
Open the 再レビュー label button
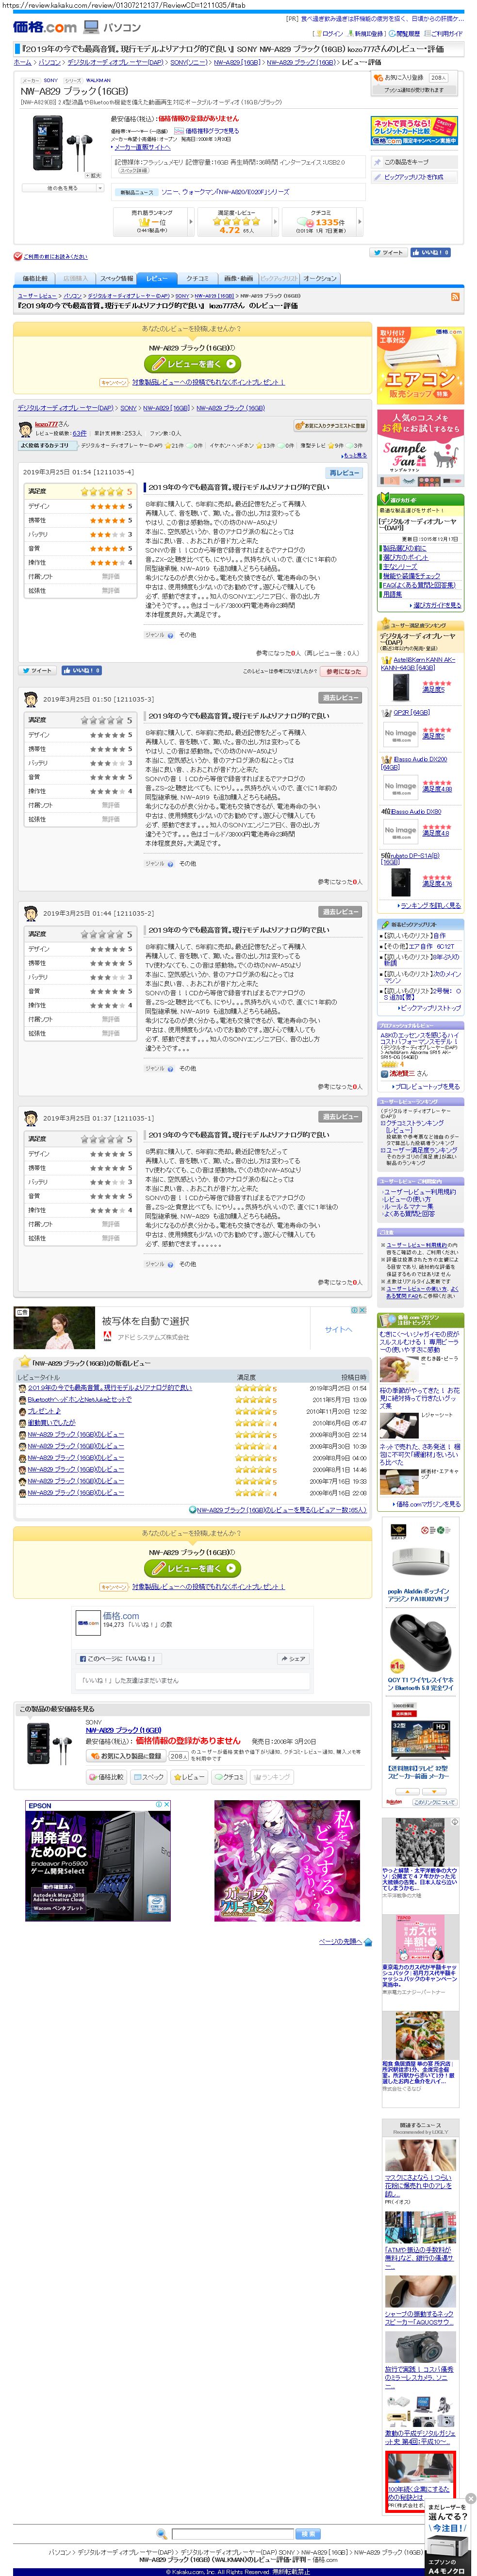pos(343,473)
